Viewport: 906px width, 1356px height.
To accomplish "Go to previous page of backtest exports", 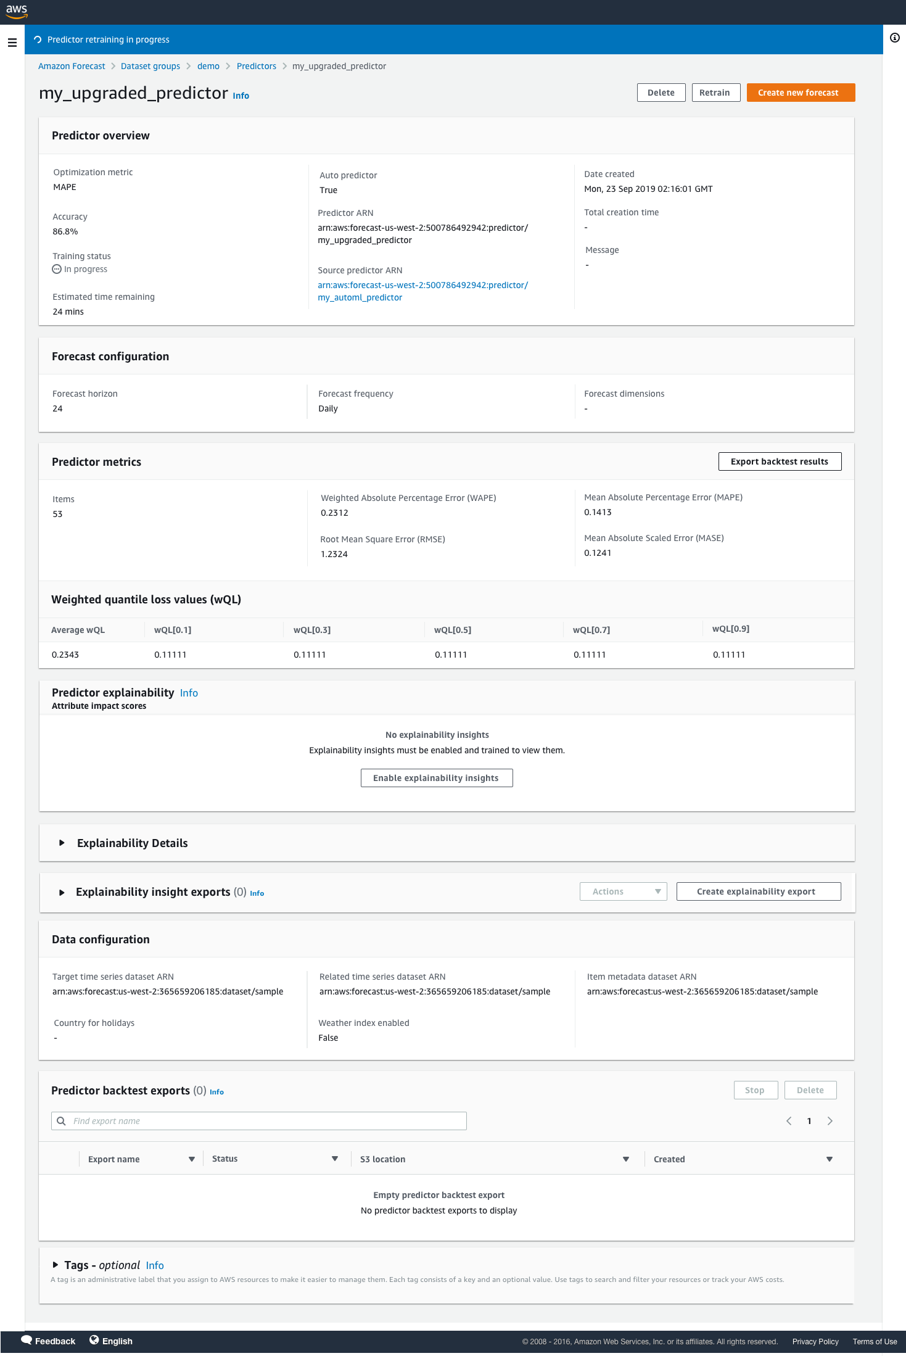I will tap(789, 1121).
